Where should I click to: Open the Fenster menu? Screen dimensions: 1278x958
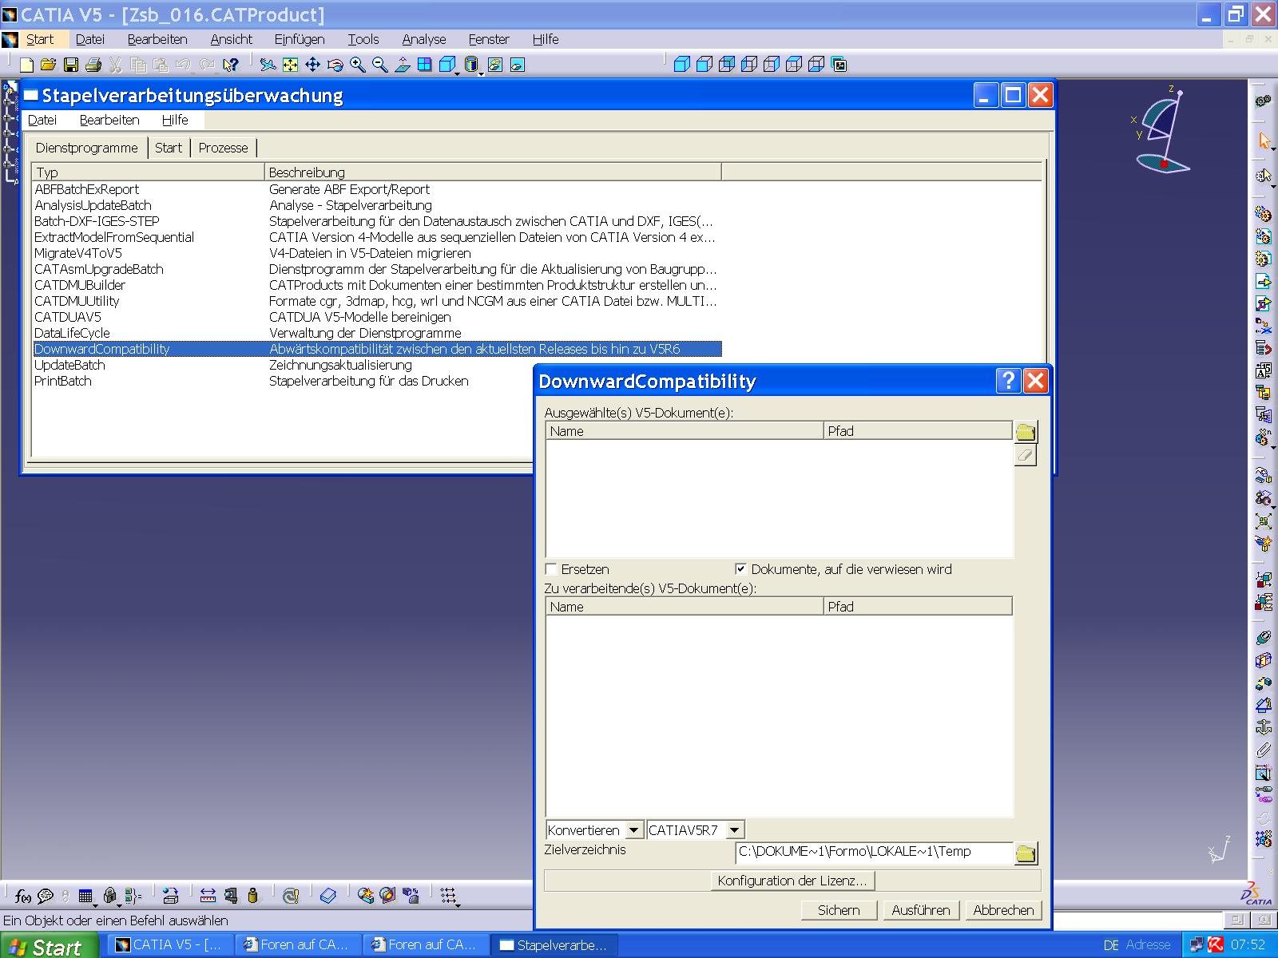click(489, 39)
